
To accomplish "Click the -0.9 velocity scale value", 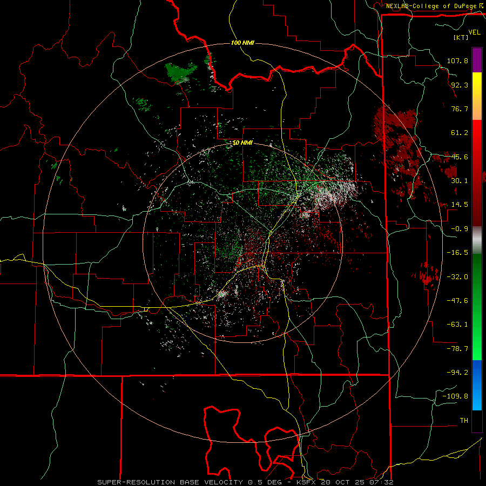I will click(x=460, y=229).
